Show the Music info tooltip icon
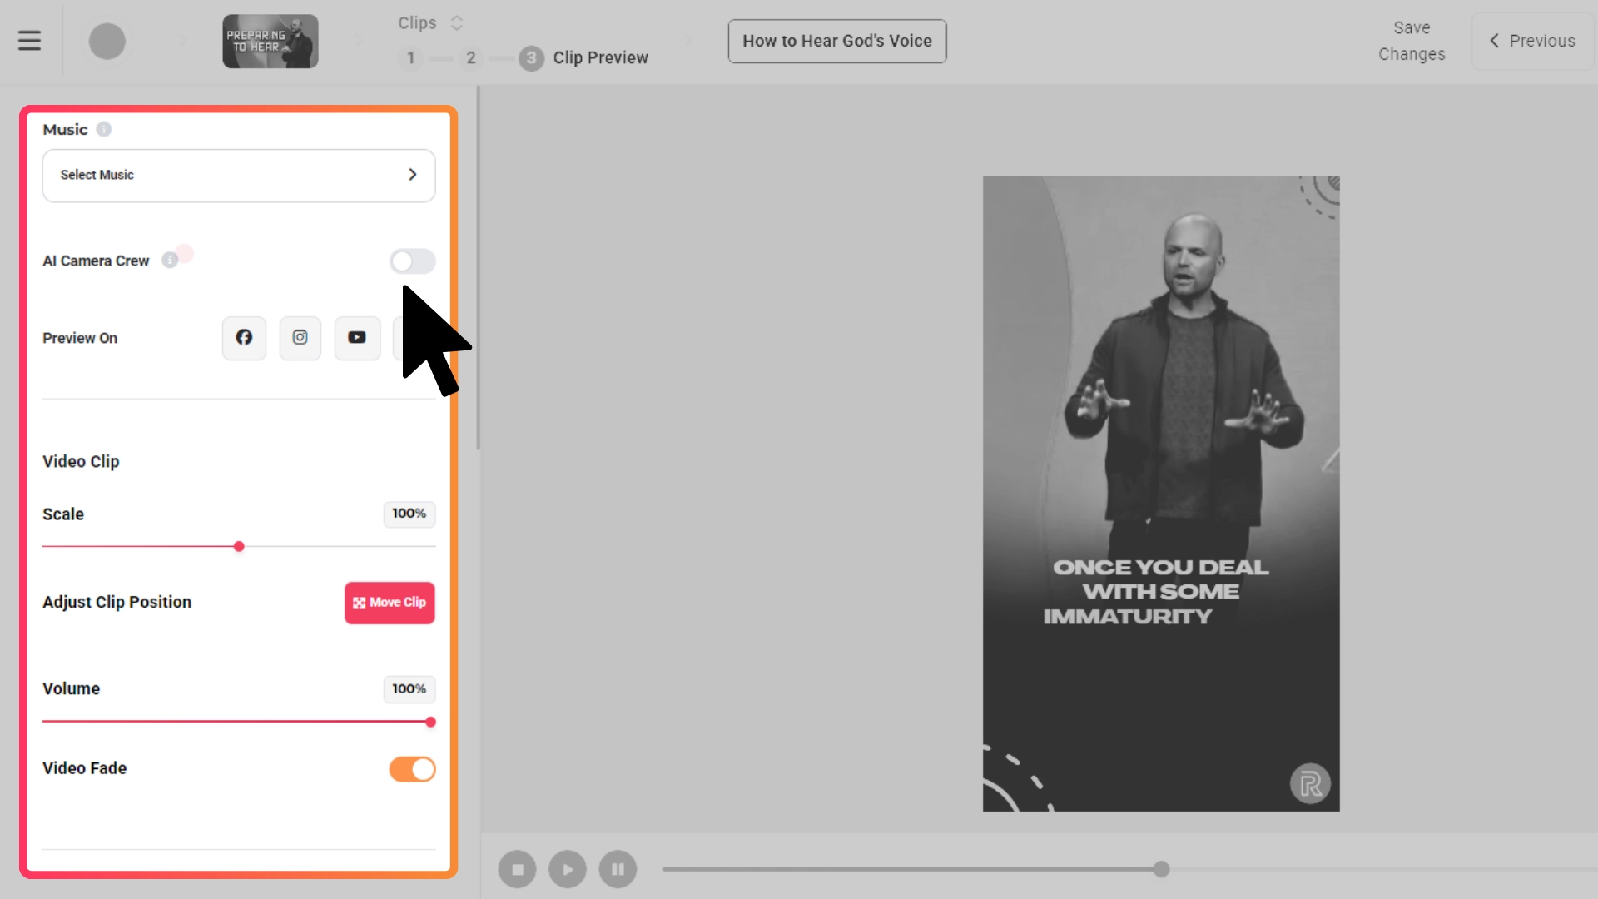Screen dimensions: 1598x899 103,129
